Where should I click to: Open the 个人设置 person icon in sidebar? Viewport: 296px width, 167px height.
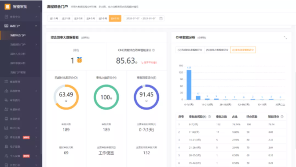tap(6, 156)
